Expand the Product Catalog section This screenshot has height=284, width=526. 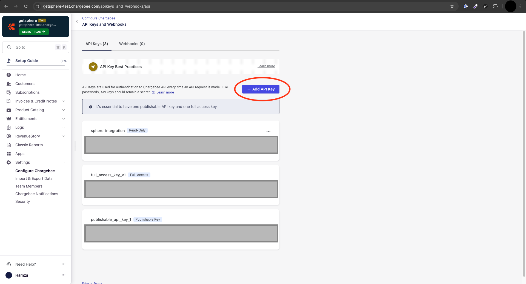coord(64,110)
